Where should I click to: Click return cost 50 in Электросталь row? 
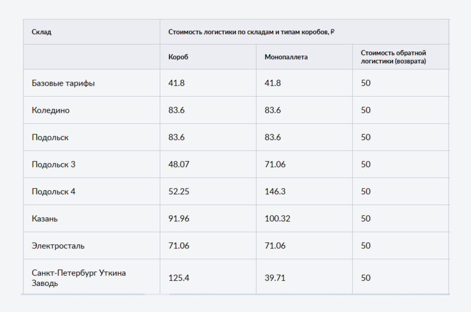pyautogui.click(x=366, y=245)
